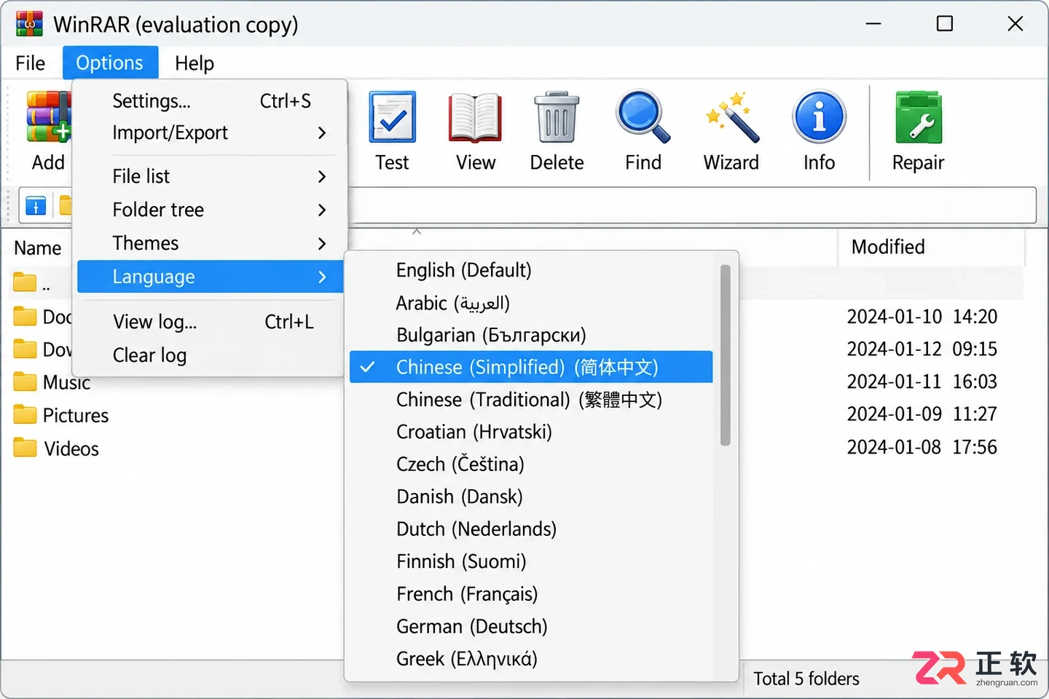Click the address path input field
Viewport: 1049px width, 699px height.
692,205
